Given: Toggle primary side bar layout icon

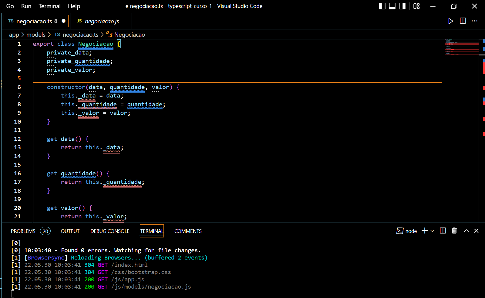Looking at the screenshot, I should (382, 6).
